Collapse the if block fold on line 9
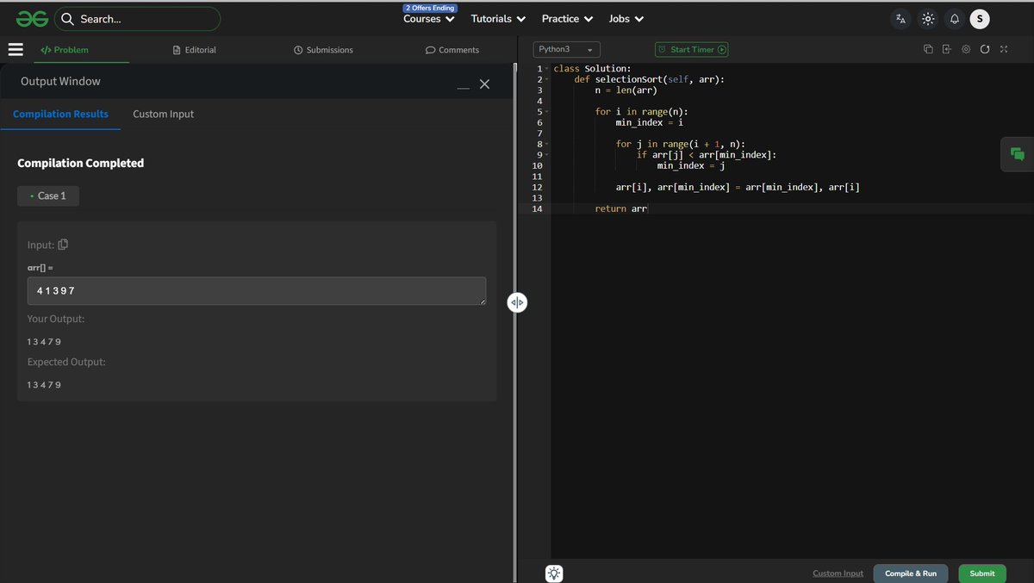Screen dimensions: 1034x583 click(x=546, y=155)
